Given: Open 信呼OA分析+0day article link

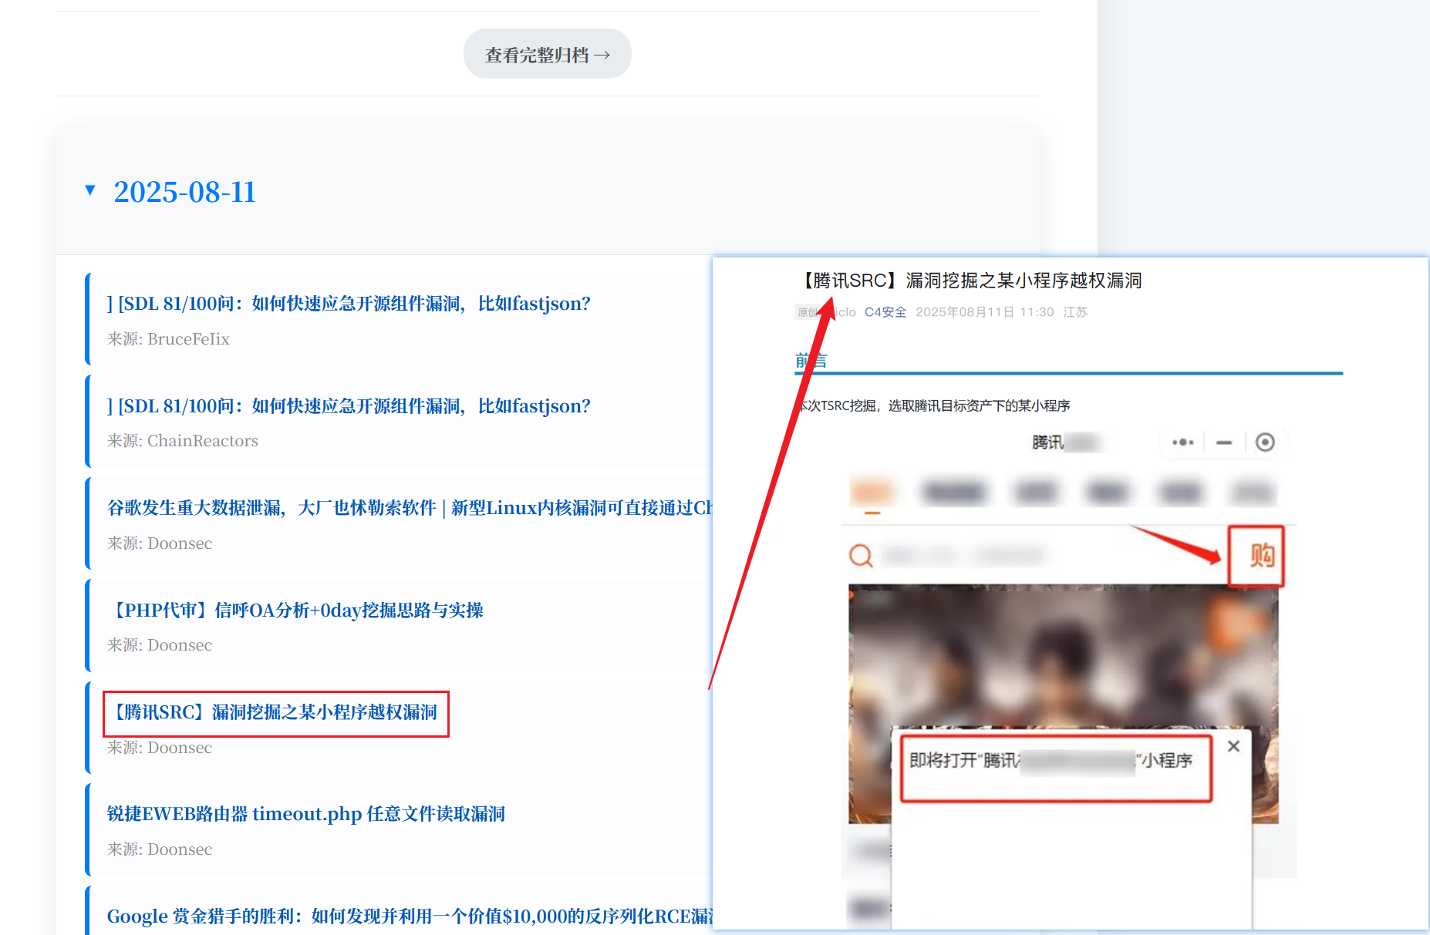Looking at the screenshot, I should [295, 610].
